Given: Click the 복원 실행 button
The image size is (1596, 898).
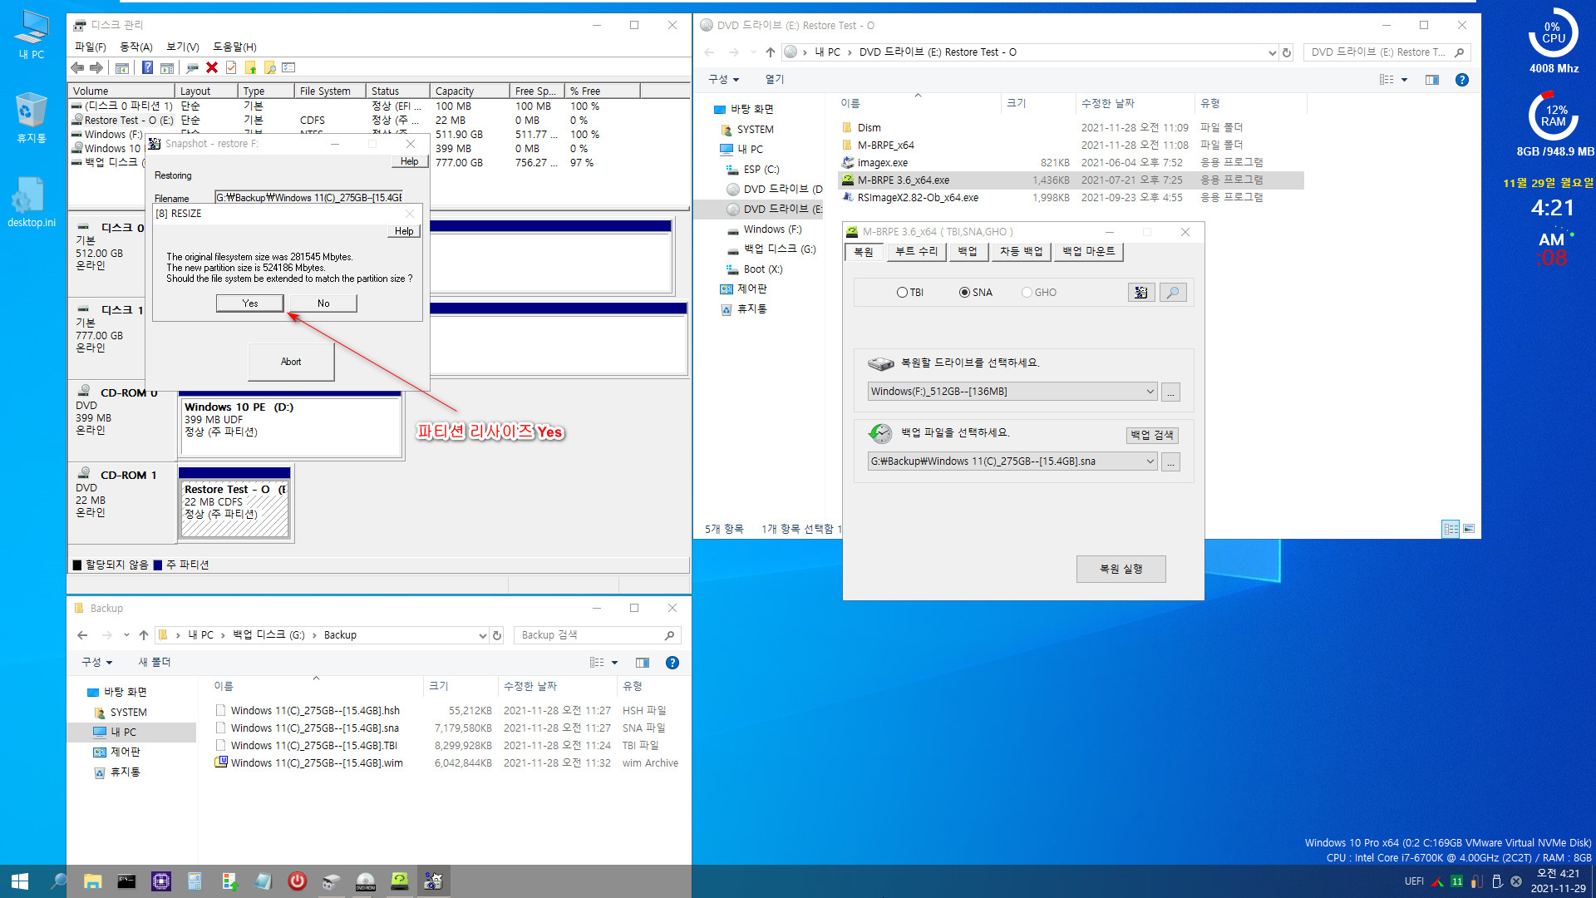Looking at the screenshot, I should tap(1121, 569).
